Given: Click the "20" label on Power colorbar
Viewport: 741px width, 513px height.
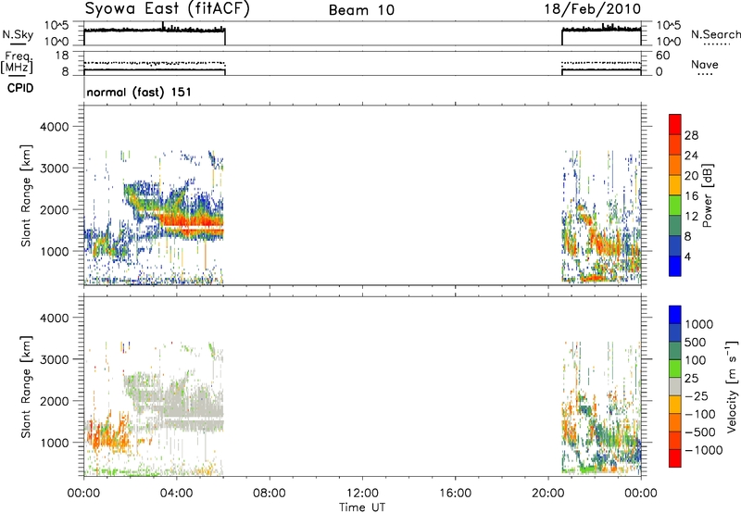Looking at the screenshot, I should [x=691, y=176].
